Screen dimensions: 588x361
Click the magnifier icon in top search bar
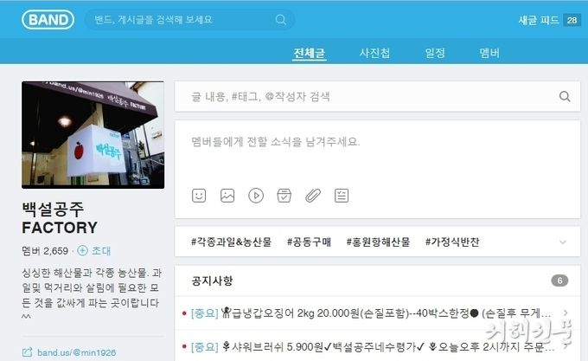point(280,20)
